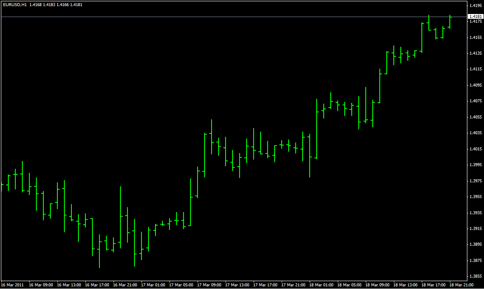Screen dimensions: 484x289
Task: Click the 16 Mar 2011 time label
Action: click(x=12, y=285)
